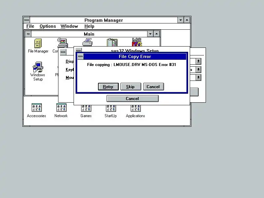The height and width of the screenshot is (198, 264).
Task: Minimize the Main group window
Action: [150, 34]
